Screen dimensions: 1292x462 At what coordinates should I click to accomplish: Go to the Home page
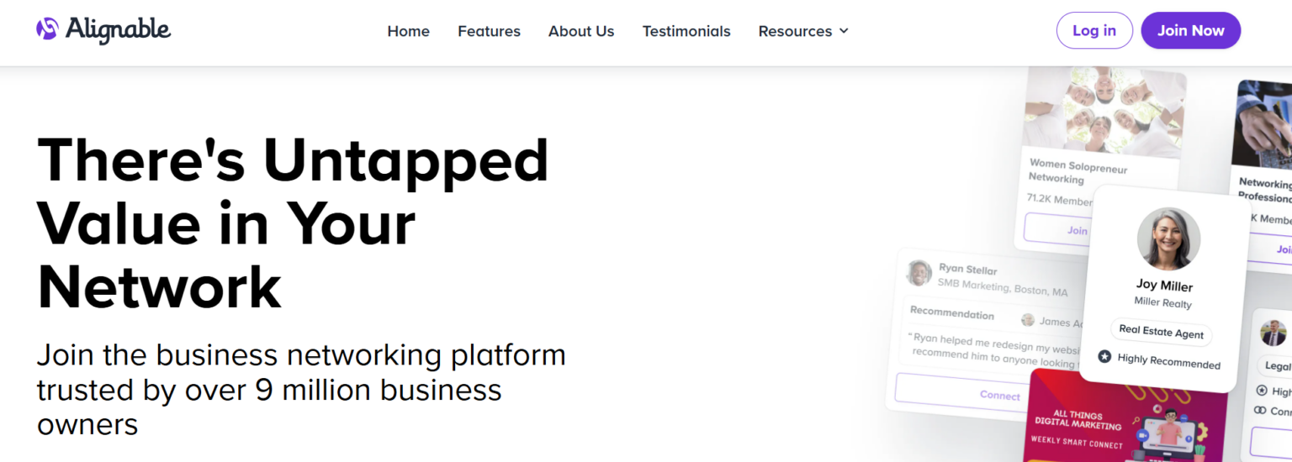point(408,31)
